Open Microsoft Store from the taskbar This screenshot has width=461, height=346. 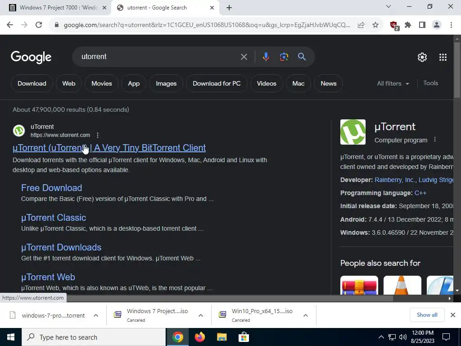(244, 337)
